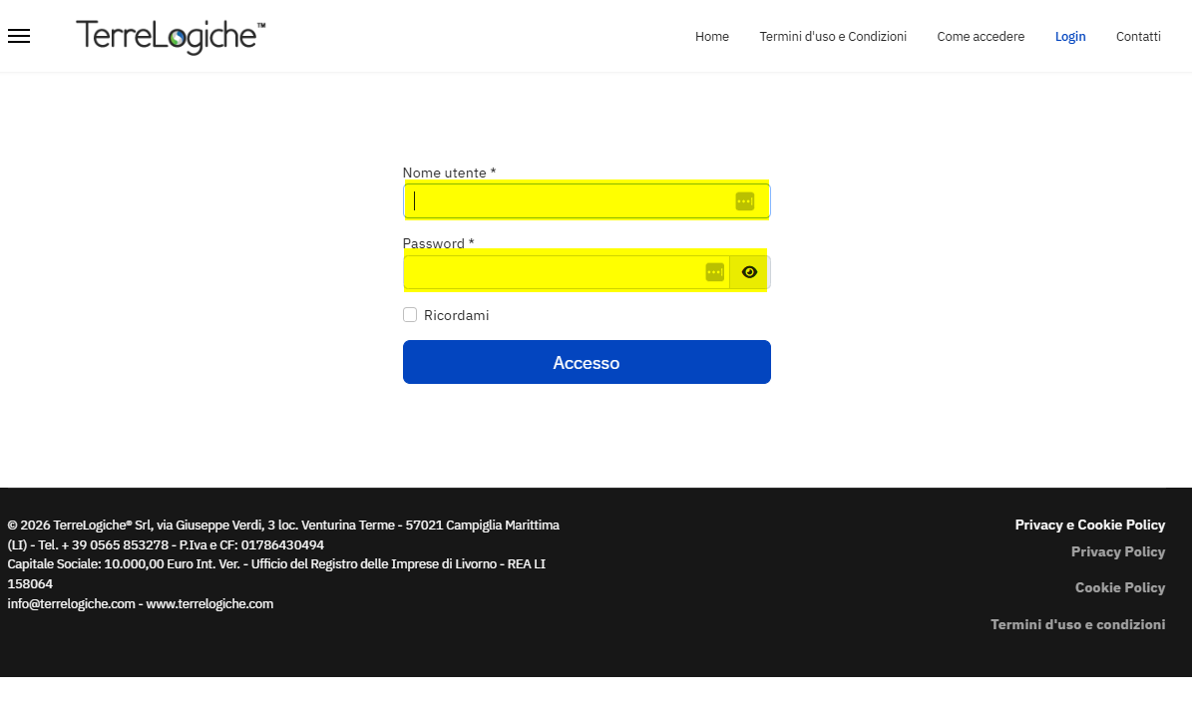1192x707 pixels.
Task: Open the Privacy Policy footer link
Action: click(1117, 551)
